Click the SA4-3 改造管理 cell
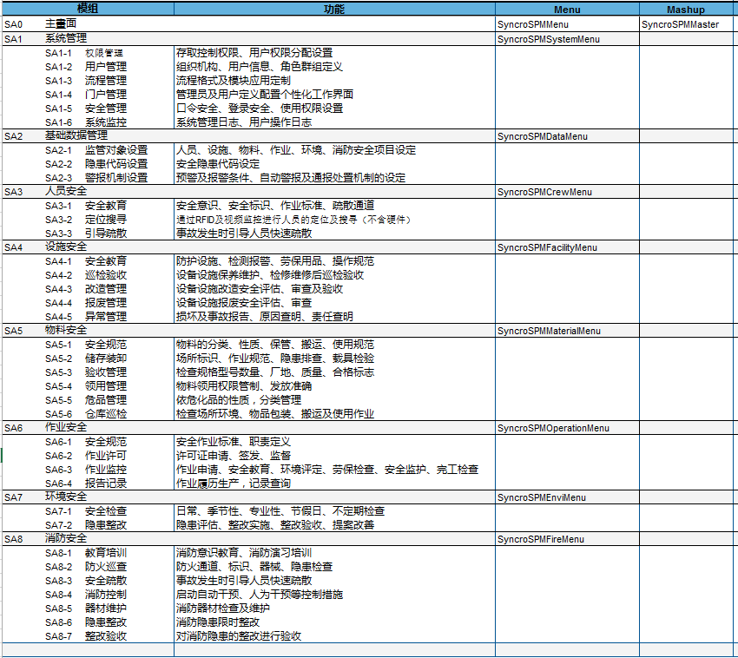 88,288
